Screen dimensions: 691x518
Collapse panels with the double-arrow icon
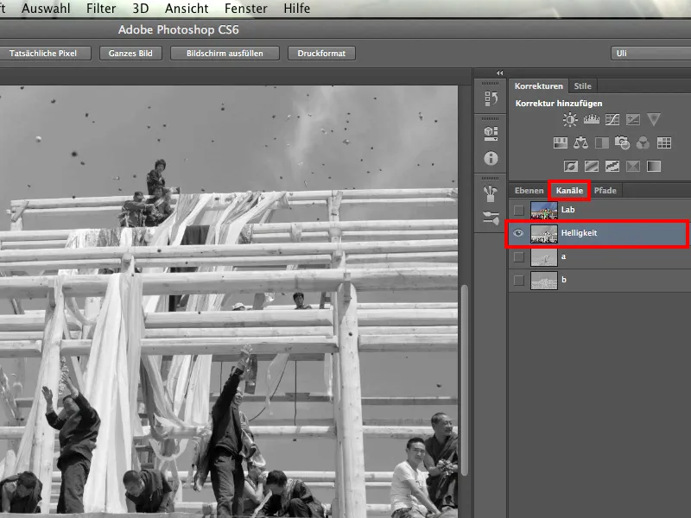[499, 73]
